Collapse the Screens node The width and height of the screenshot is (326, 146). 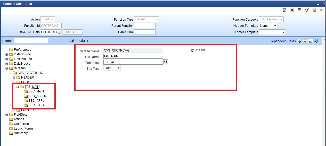pos(6,68)
